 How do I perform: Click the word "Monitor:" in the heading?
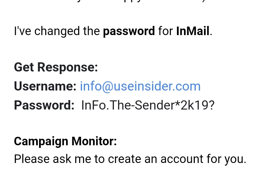click(x=94, y=141)
